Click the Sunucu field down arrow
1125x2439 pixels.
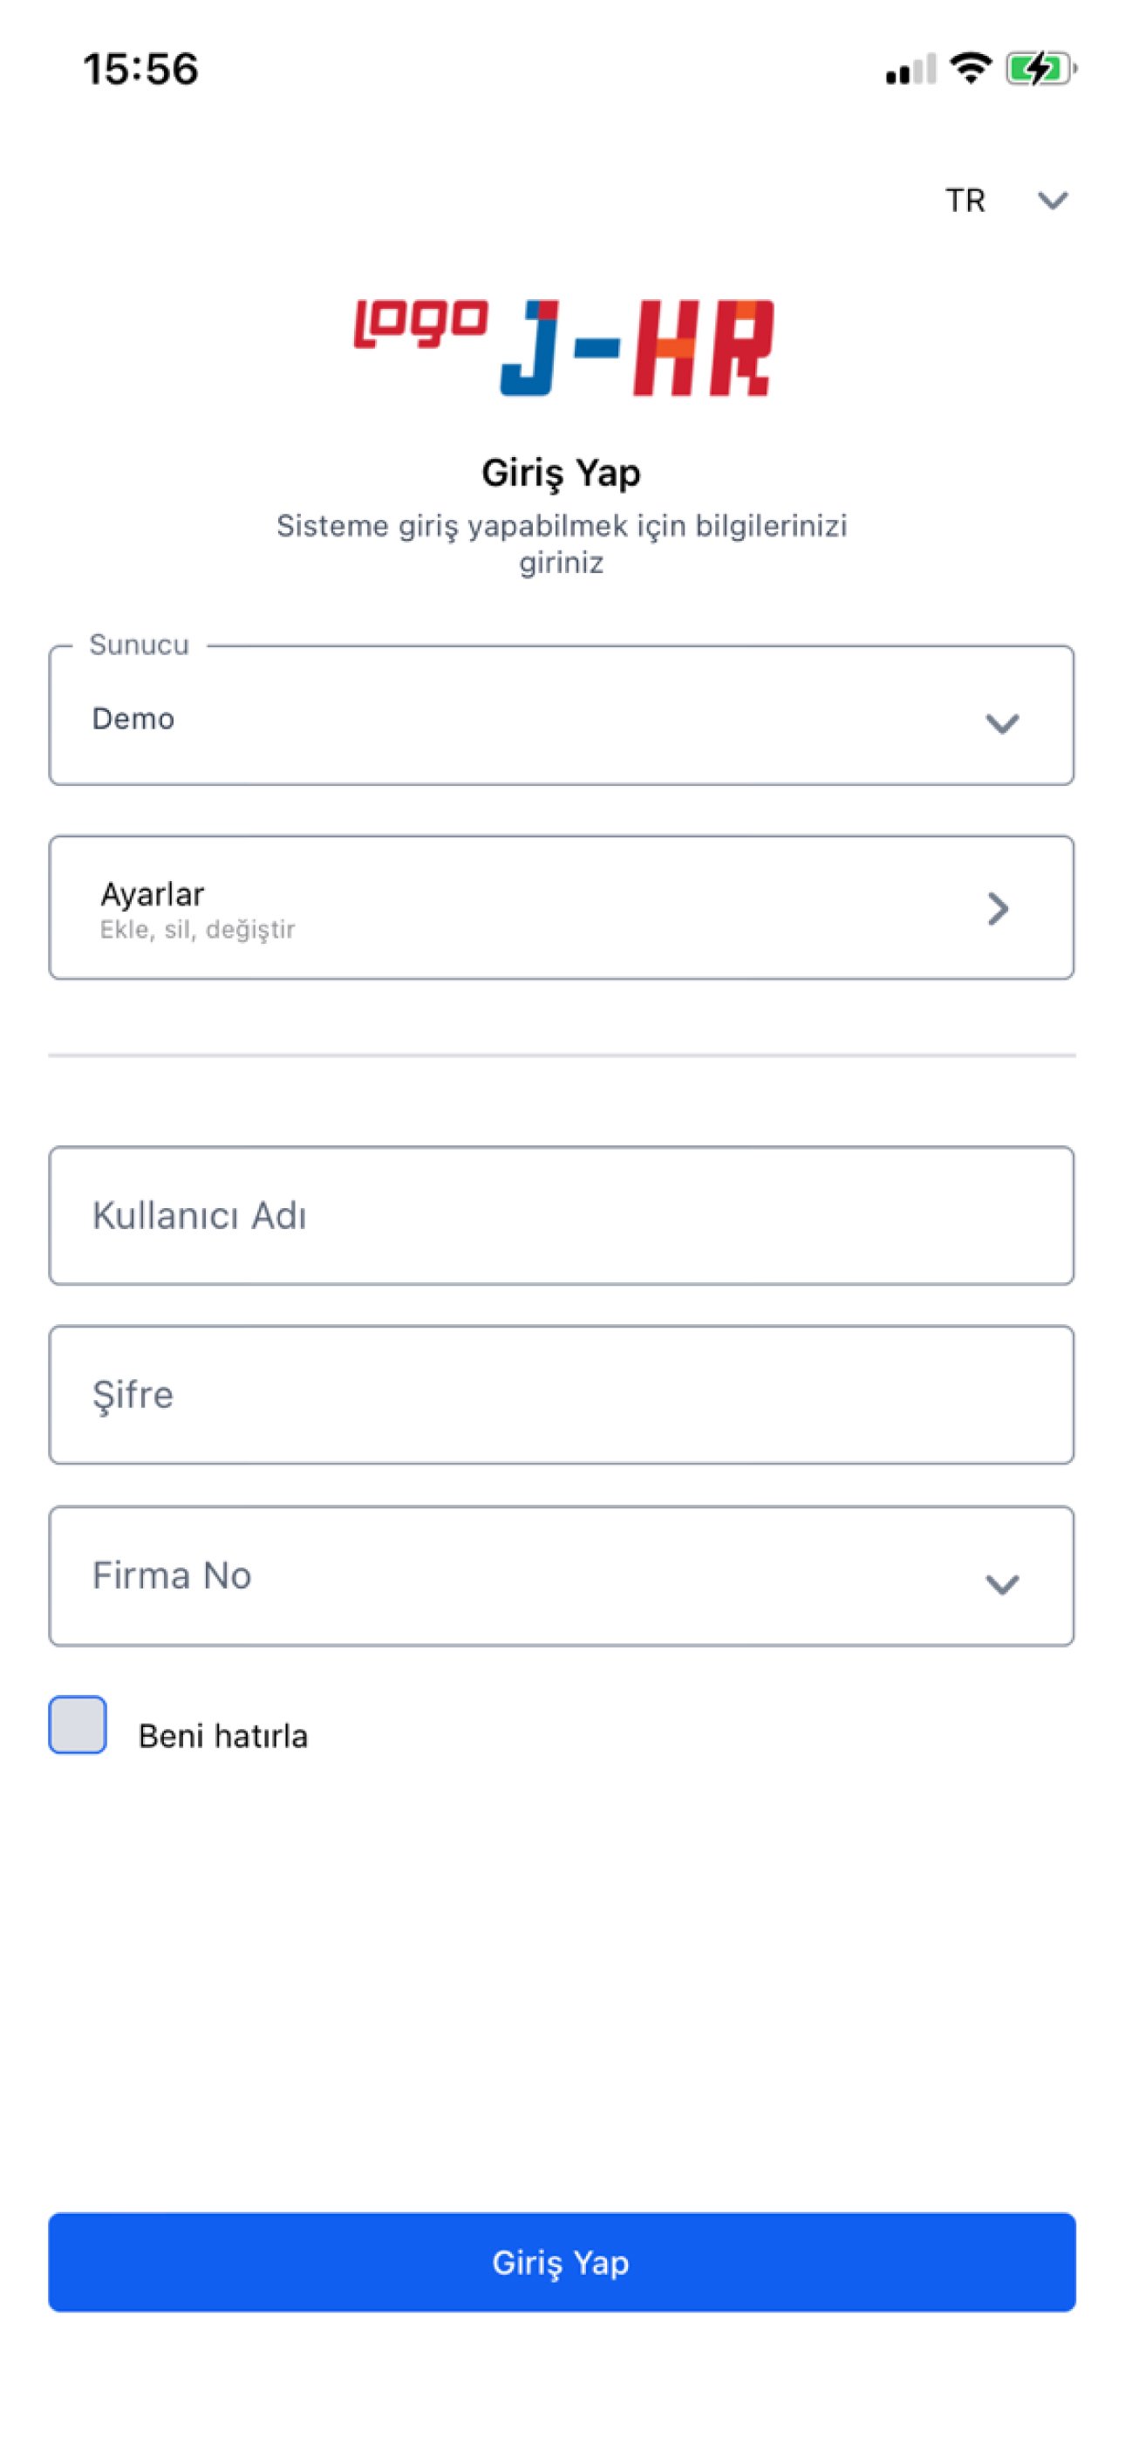click(1002, 723)
